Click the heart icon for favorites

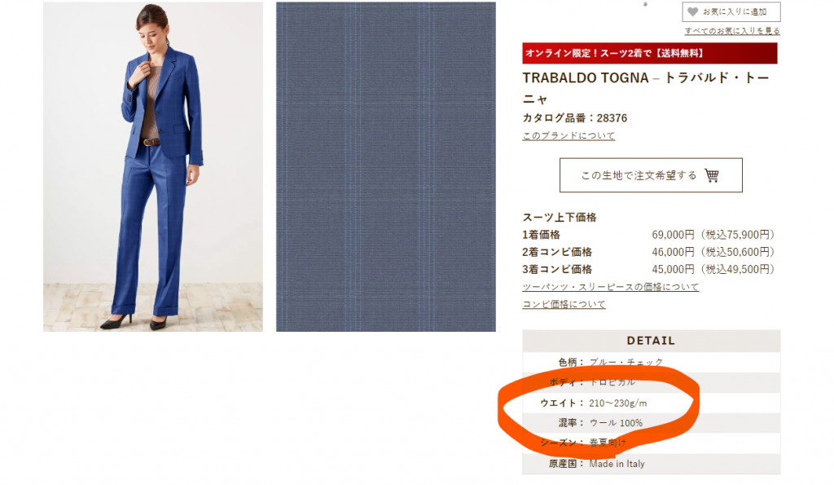click(x=692, y=11)
